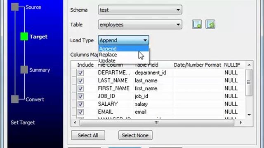Open the Schema dropdown showing test
This screenshot has width=264, height=148.
point(140,10)
